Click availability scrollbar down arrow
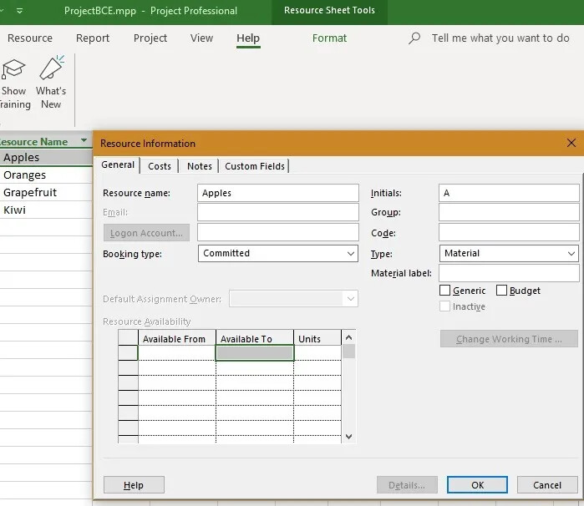Screen dimensions: 584x506 (x=349, y=437)
